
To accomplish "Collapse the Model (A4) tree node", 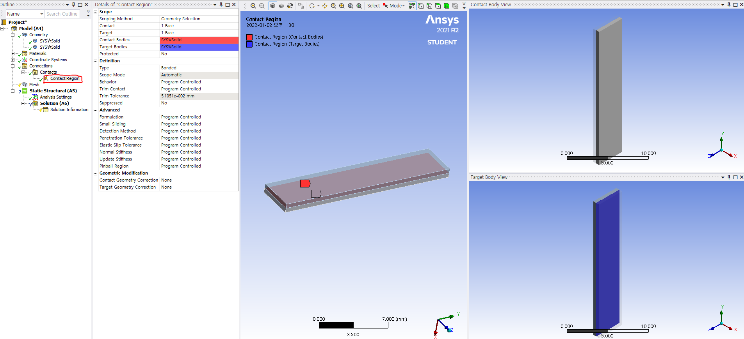I will (x=2, y=28).
